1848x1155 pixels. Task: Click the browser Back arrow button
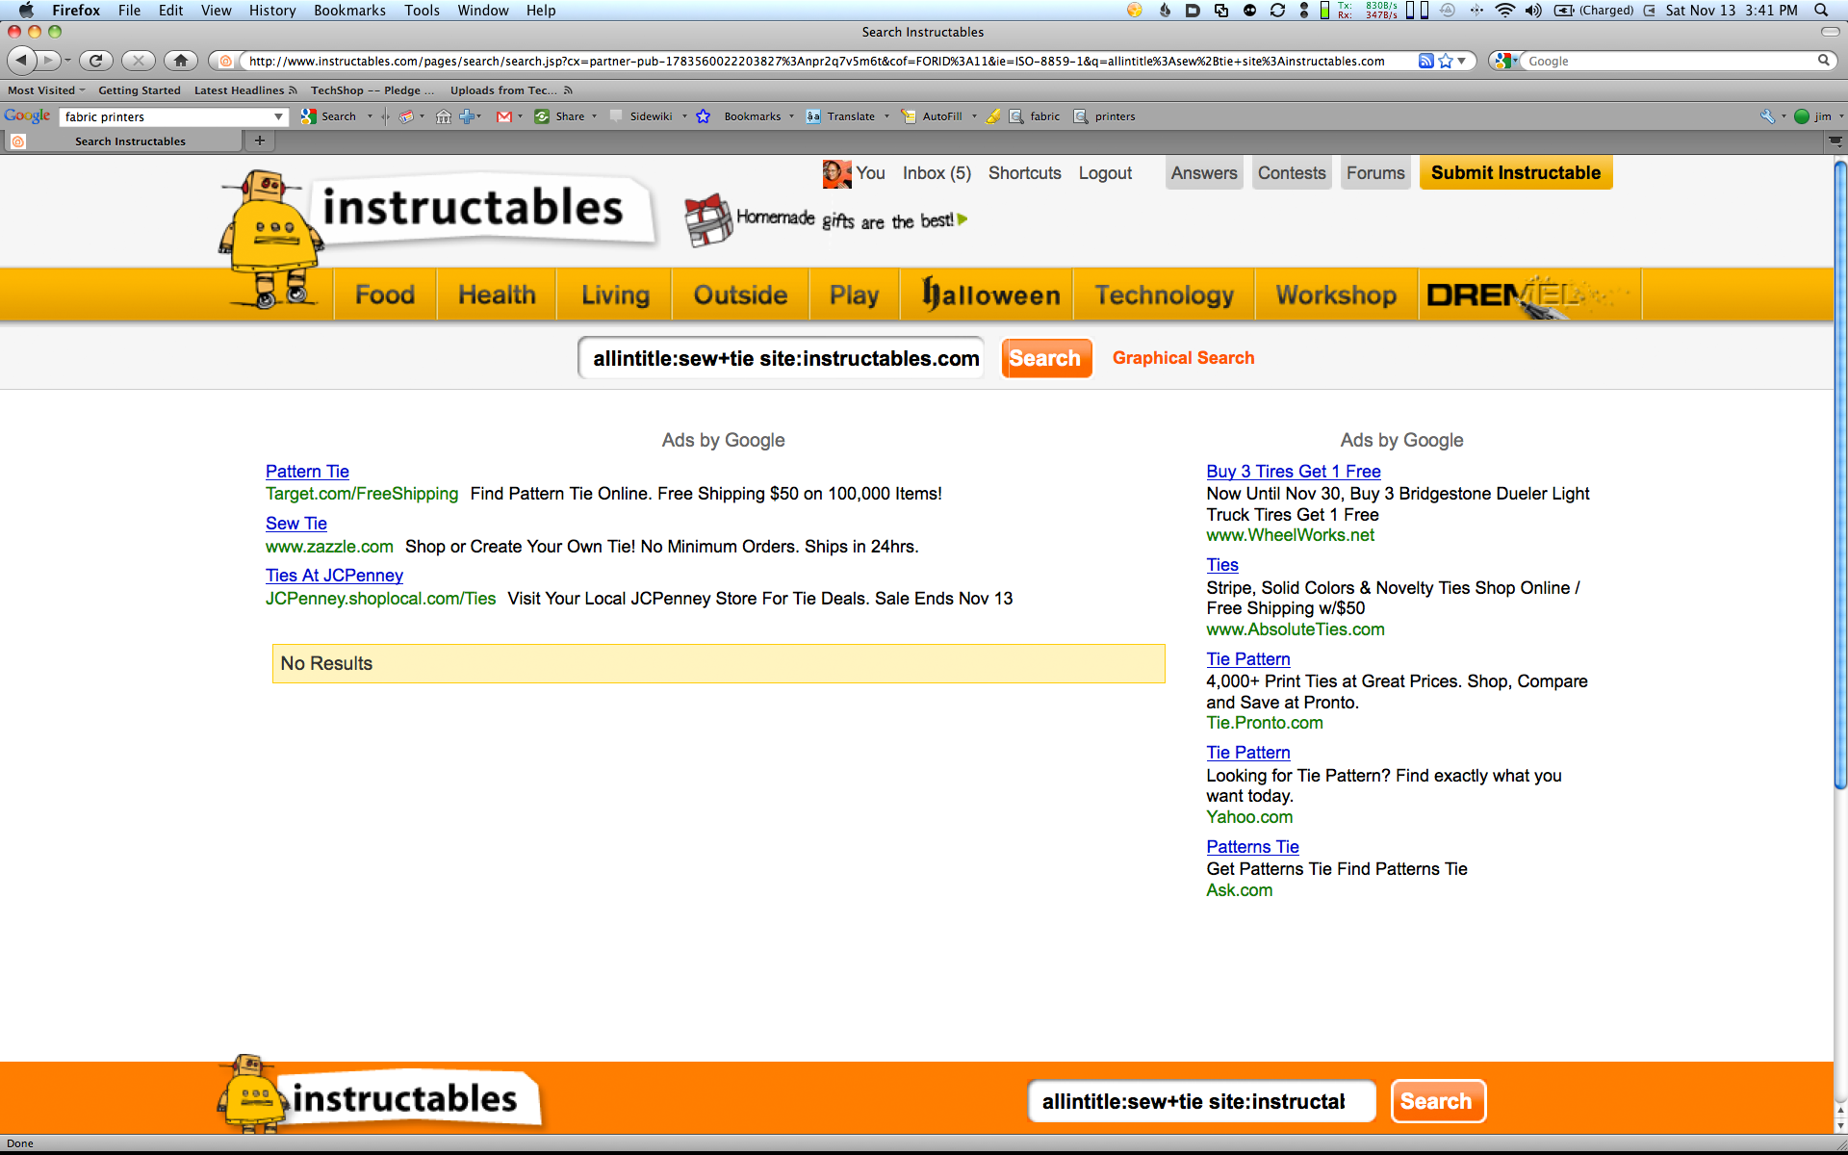pos(22,61)
